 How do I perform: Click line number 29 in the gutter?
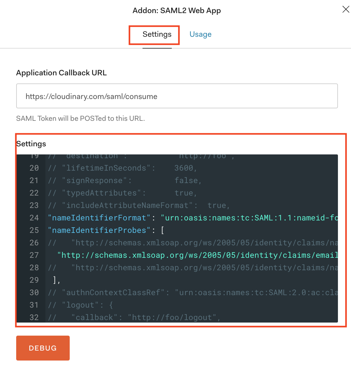[34, 280]
